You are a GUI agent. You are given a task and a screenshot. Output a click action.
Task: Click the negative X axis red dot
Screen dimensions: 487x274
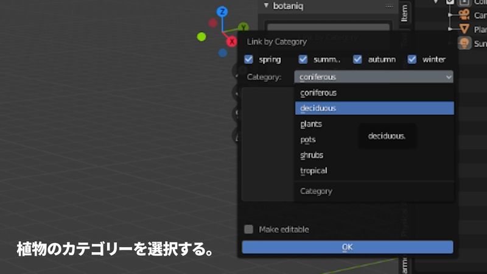(212, 23)
